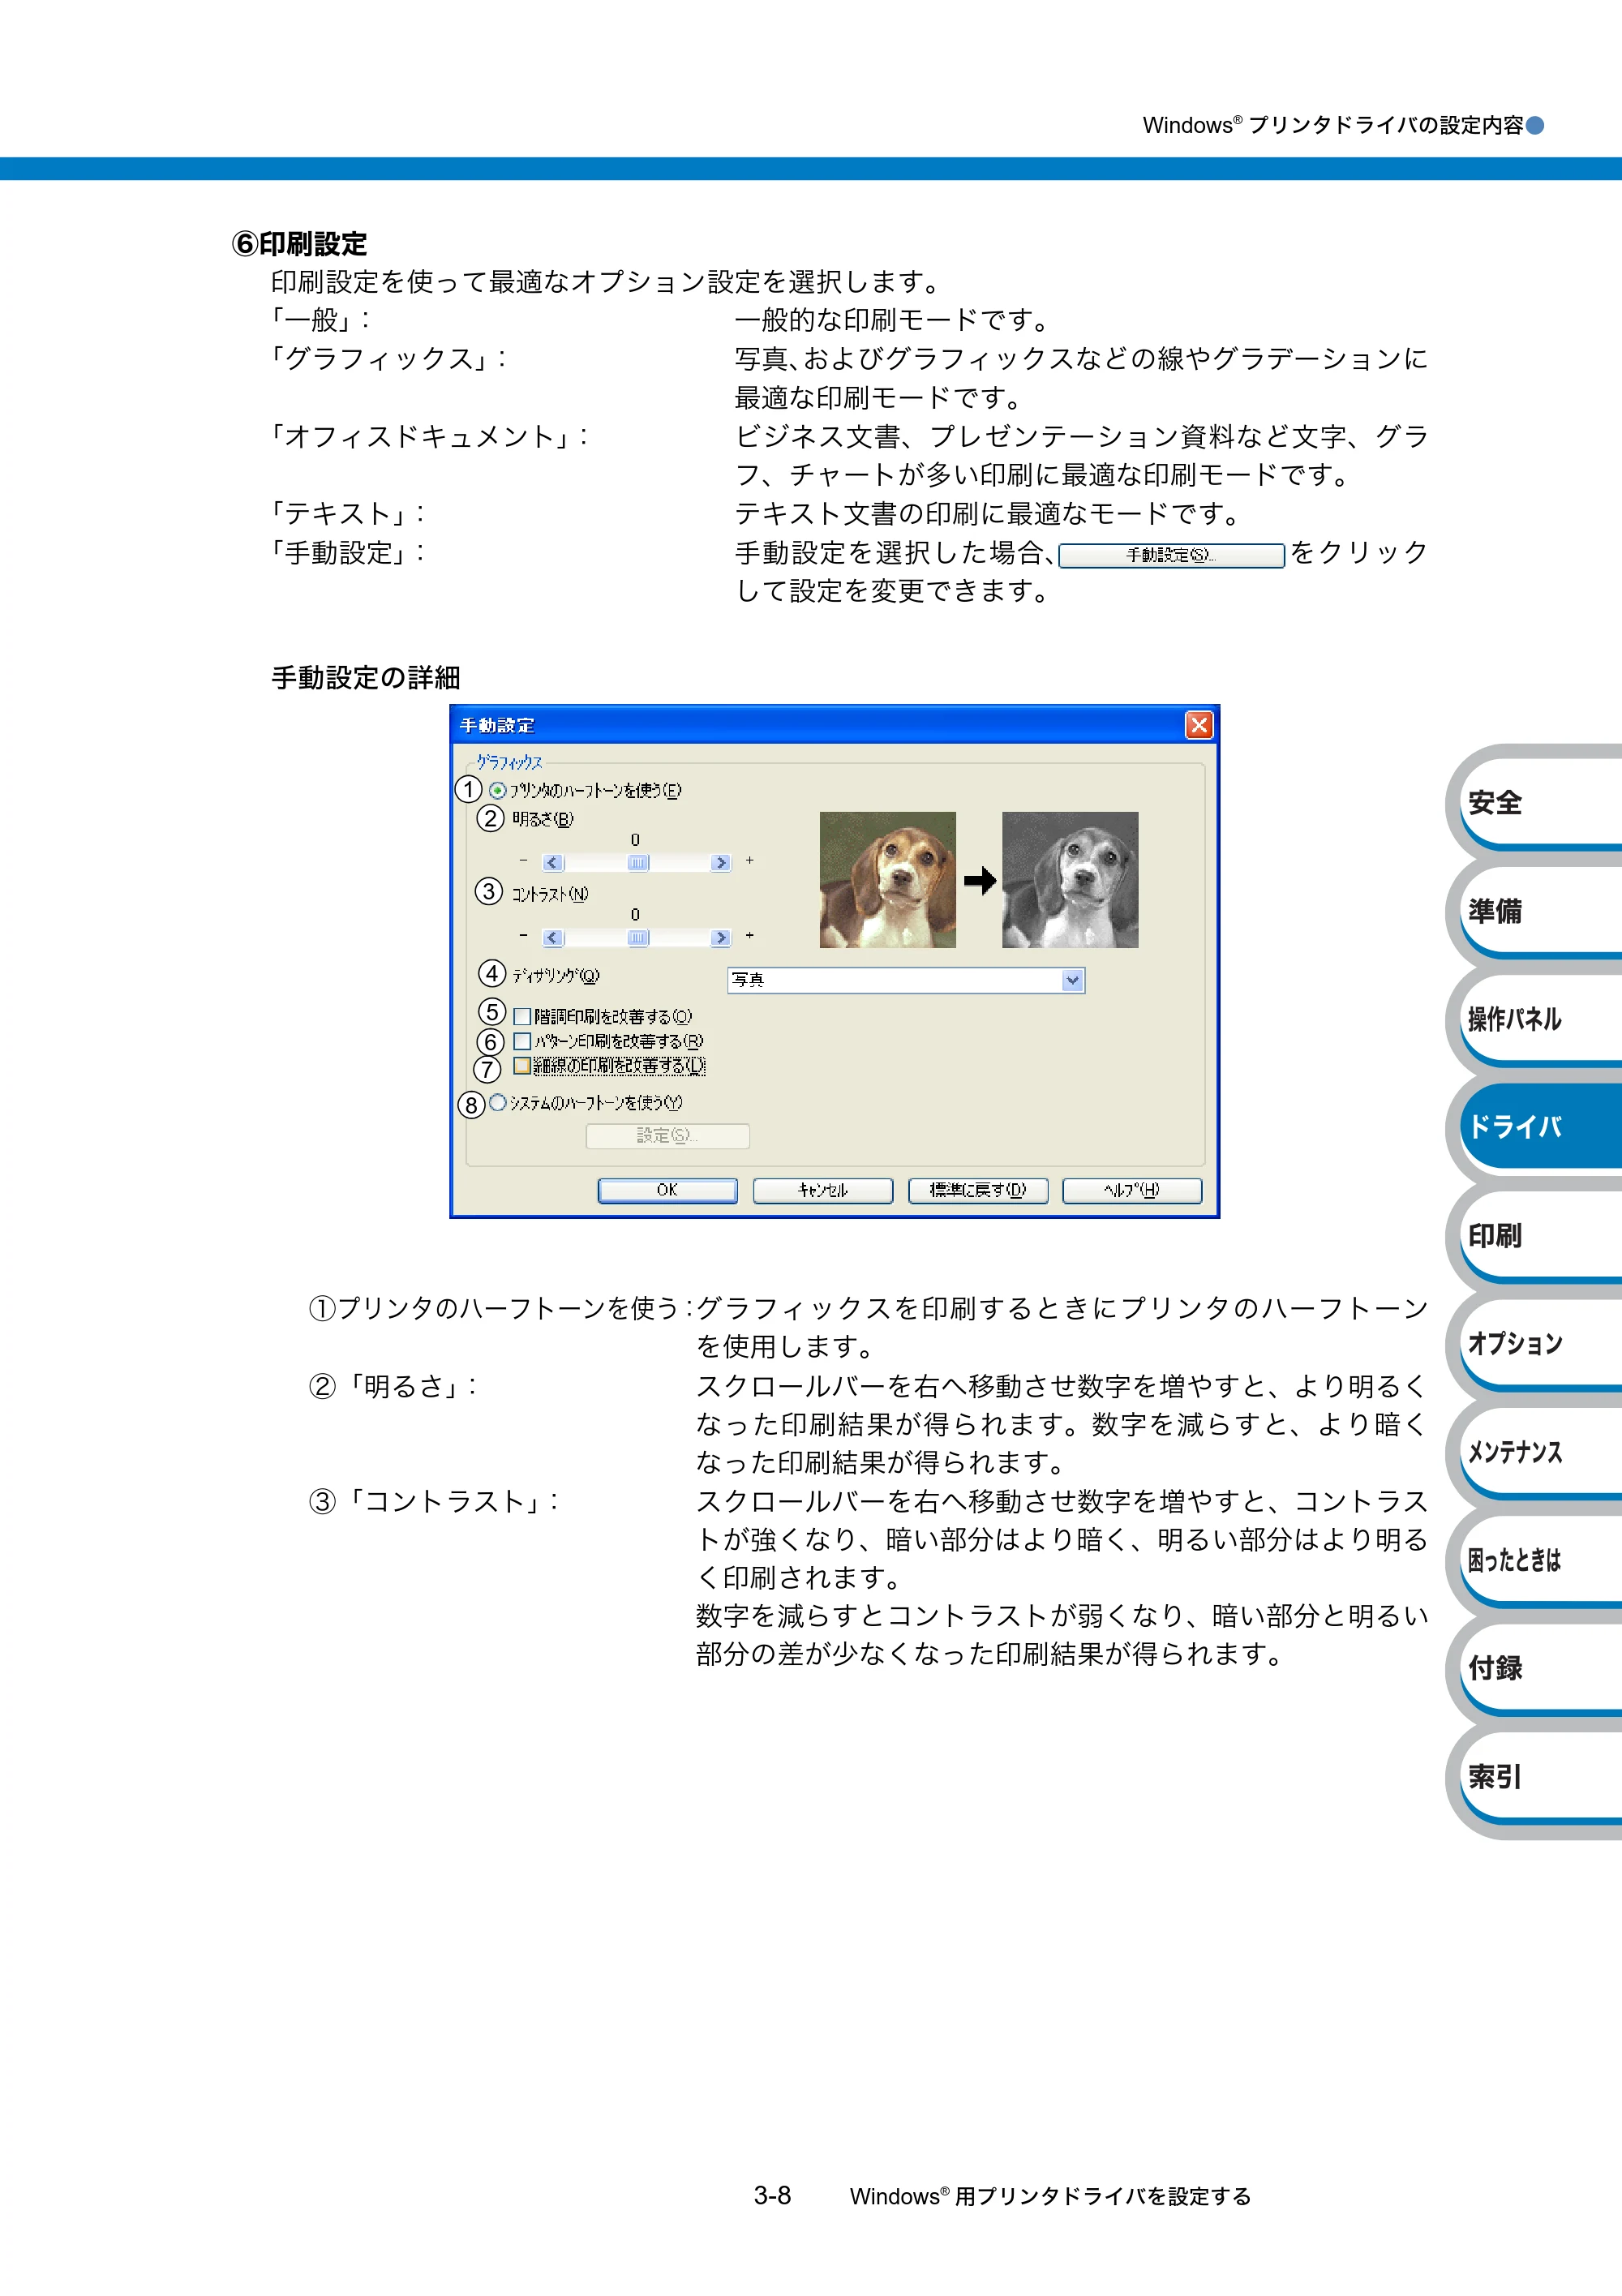Click the inline 手動設定(S) button

tap(1171, 555)
